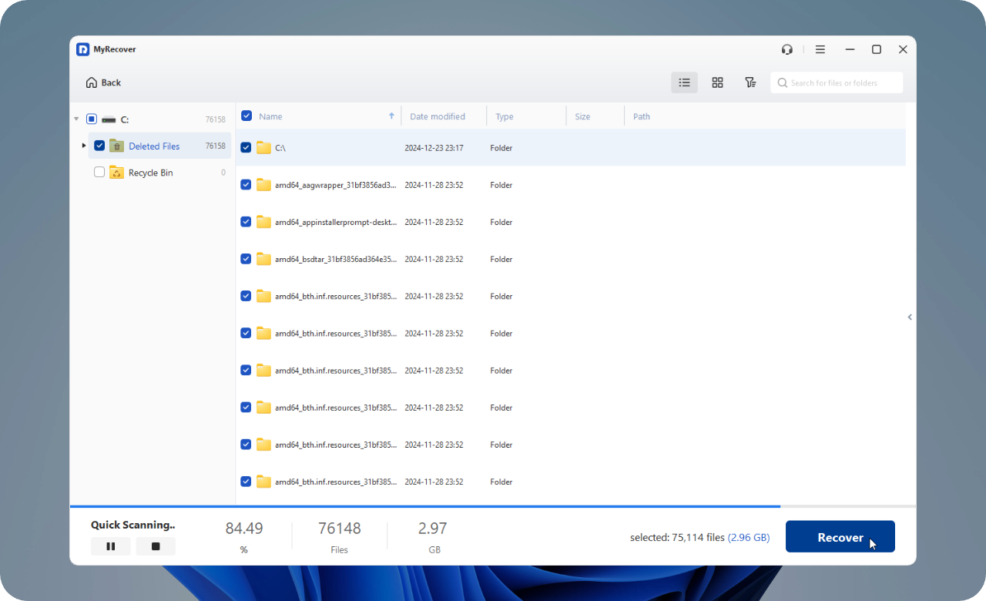Open the filter options funnel icon
The height and width of the screenshot is (601, 986).
tap(750, 82)
